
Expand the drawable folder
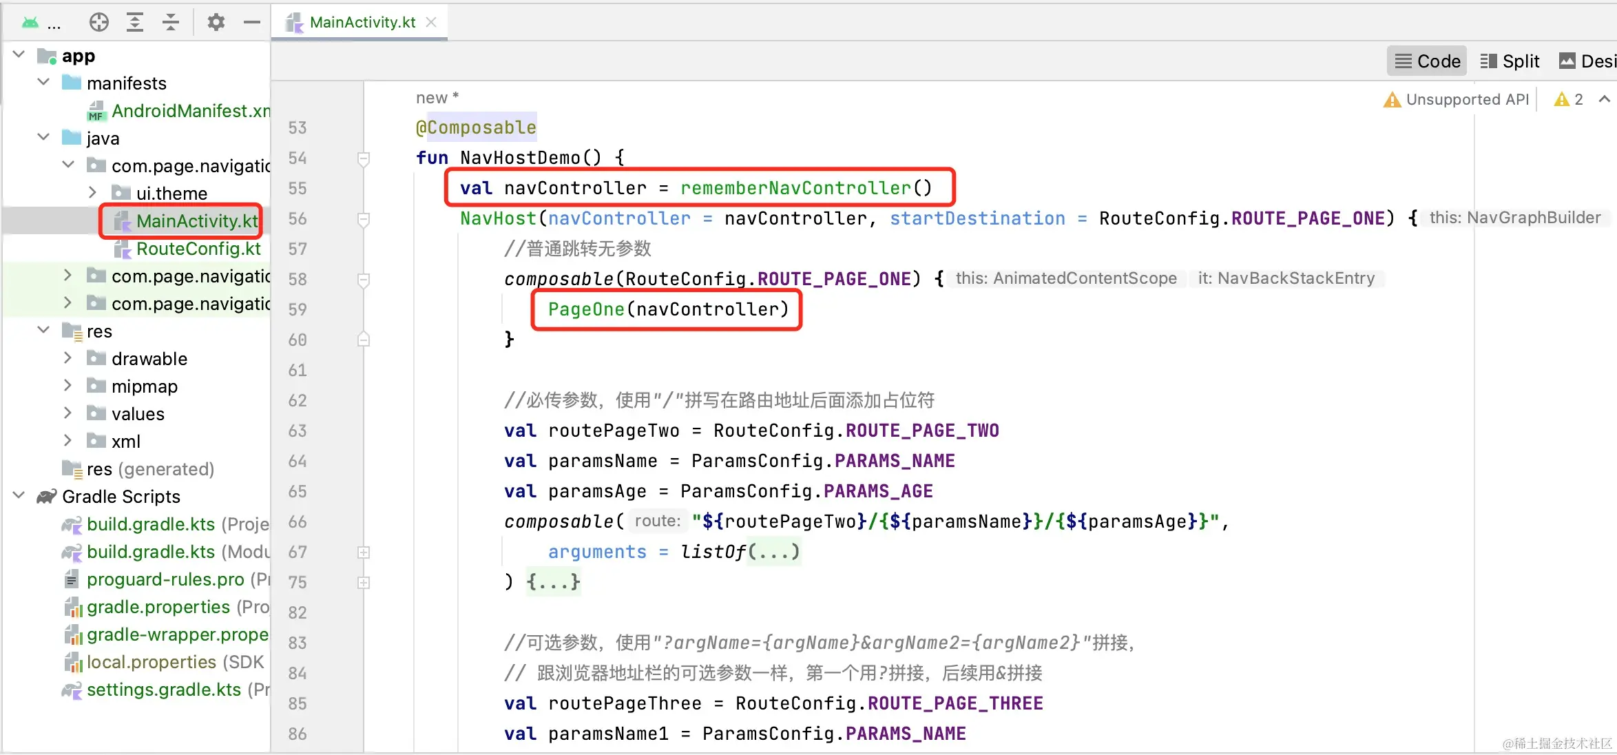pos(67,358)
